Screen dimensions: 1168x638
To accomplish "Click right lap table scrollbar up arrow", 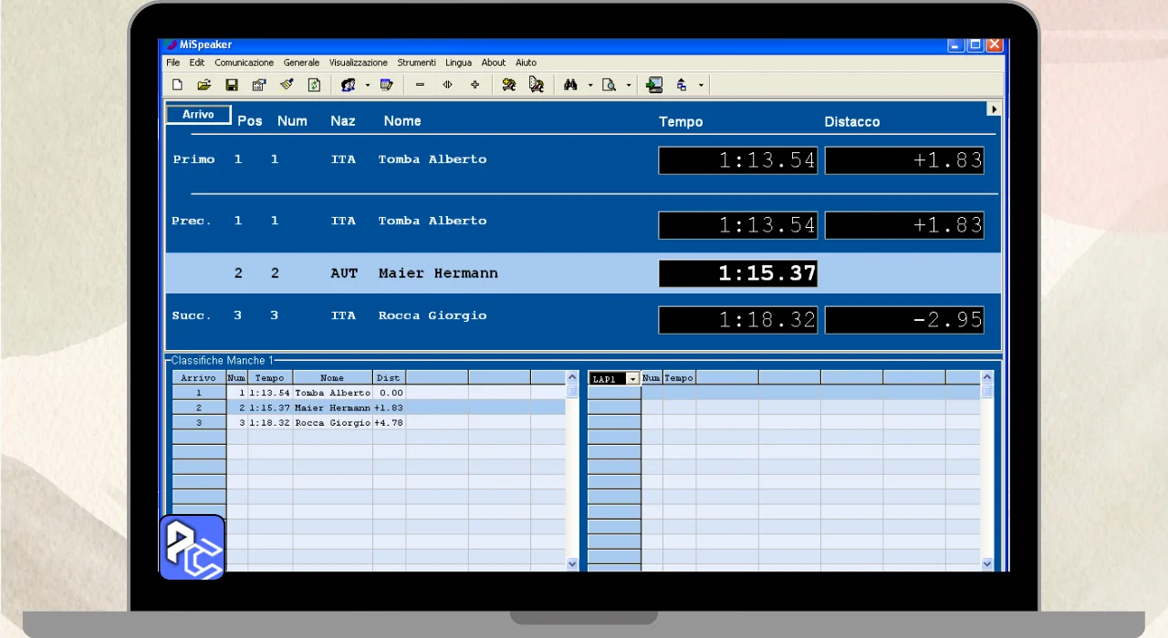I will (x=987, y=376).
